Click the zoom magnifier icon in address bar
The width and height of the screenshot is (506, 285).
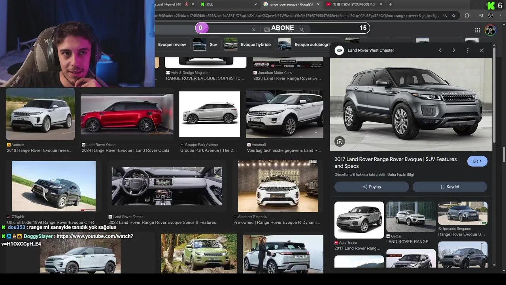[x=445, y=15]
